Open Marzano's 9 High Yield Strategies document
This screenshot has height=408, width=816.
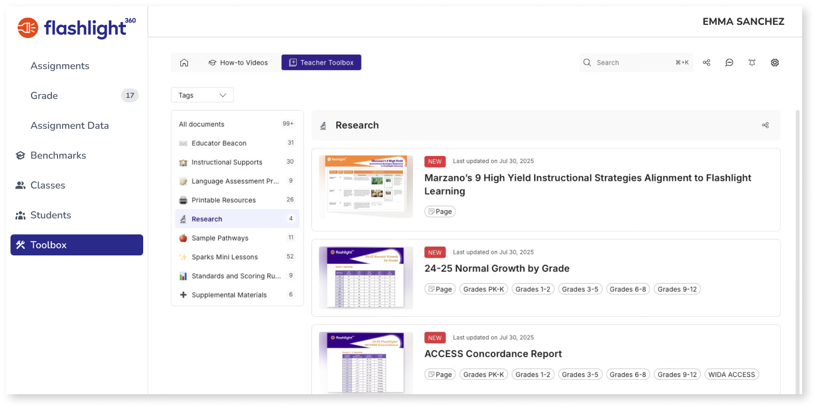588,185
